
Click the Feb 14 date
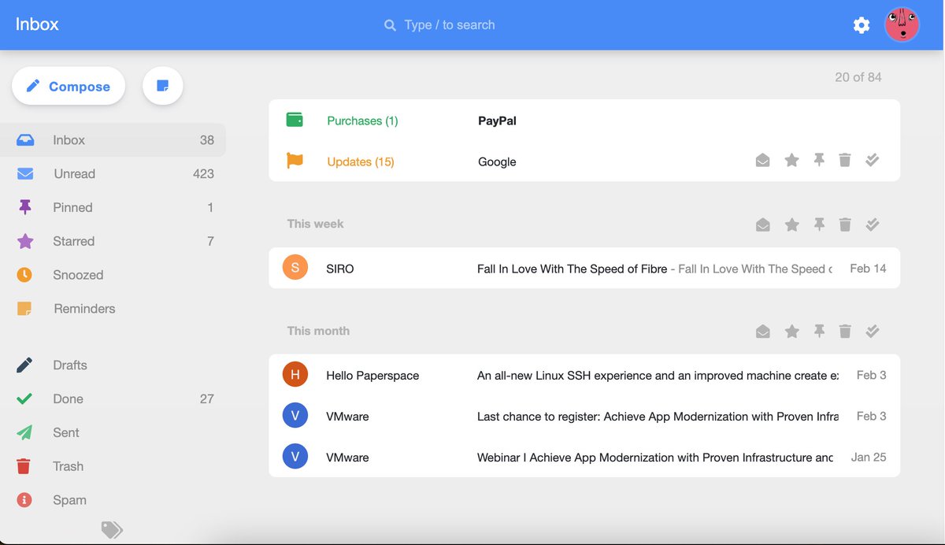click(x=868, y=269)
